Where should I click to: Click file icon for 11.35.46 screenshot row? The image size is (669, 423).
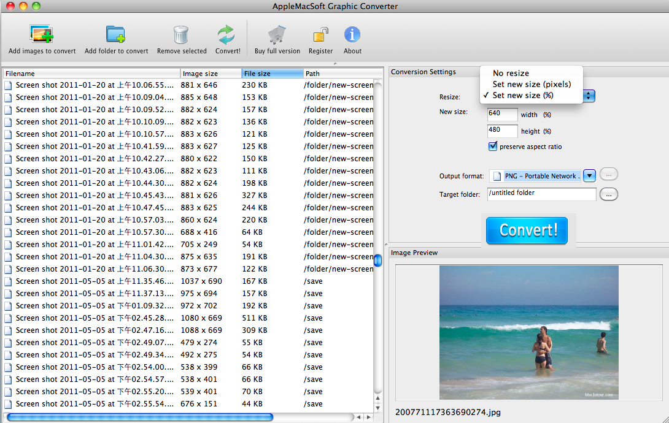coord(9,281)
